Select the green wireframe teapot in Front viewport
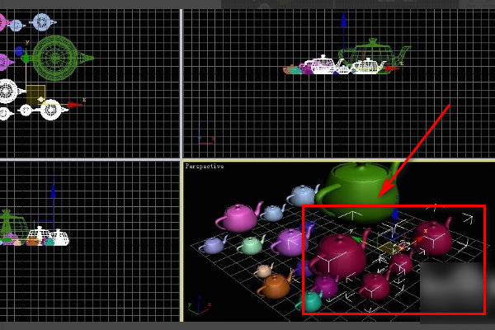 (x=374, y=55)
